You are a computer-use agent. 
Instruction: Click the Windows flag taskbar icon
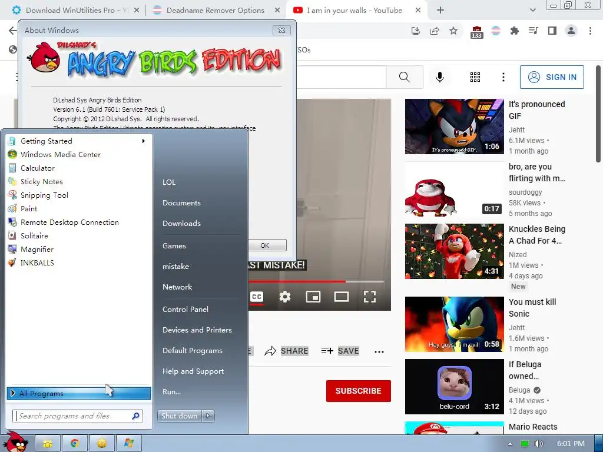(128, 444)
